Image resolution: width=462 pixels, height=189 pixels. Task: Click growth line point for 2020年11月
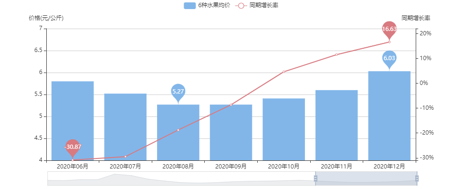pyautogui.click(x=336, y=54)
